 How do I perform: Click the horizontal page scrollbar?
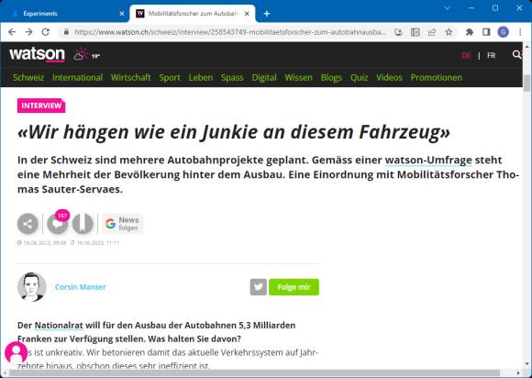click(x=254, y=373)
